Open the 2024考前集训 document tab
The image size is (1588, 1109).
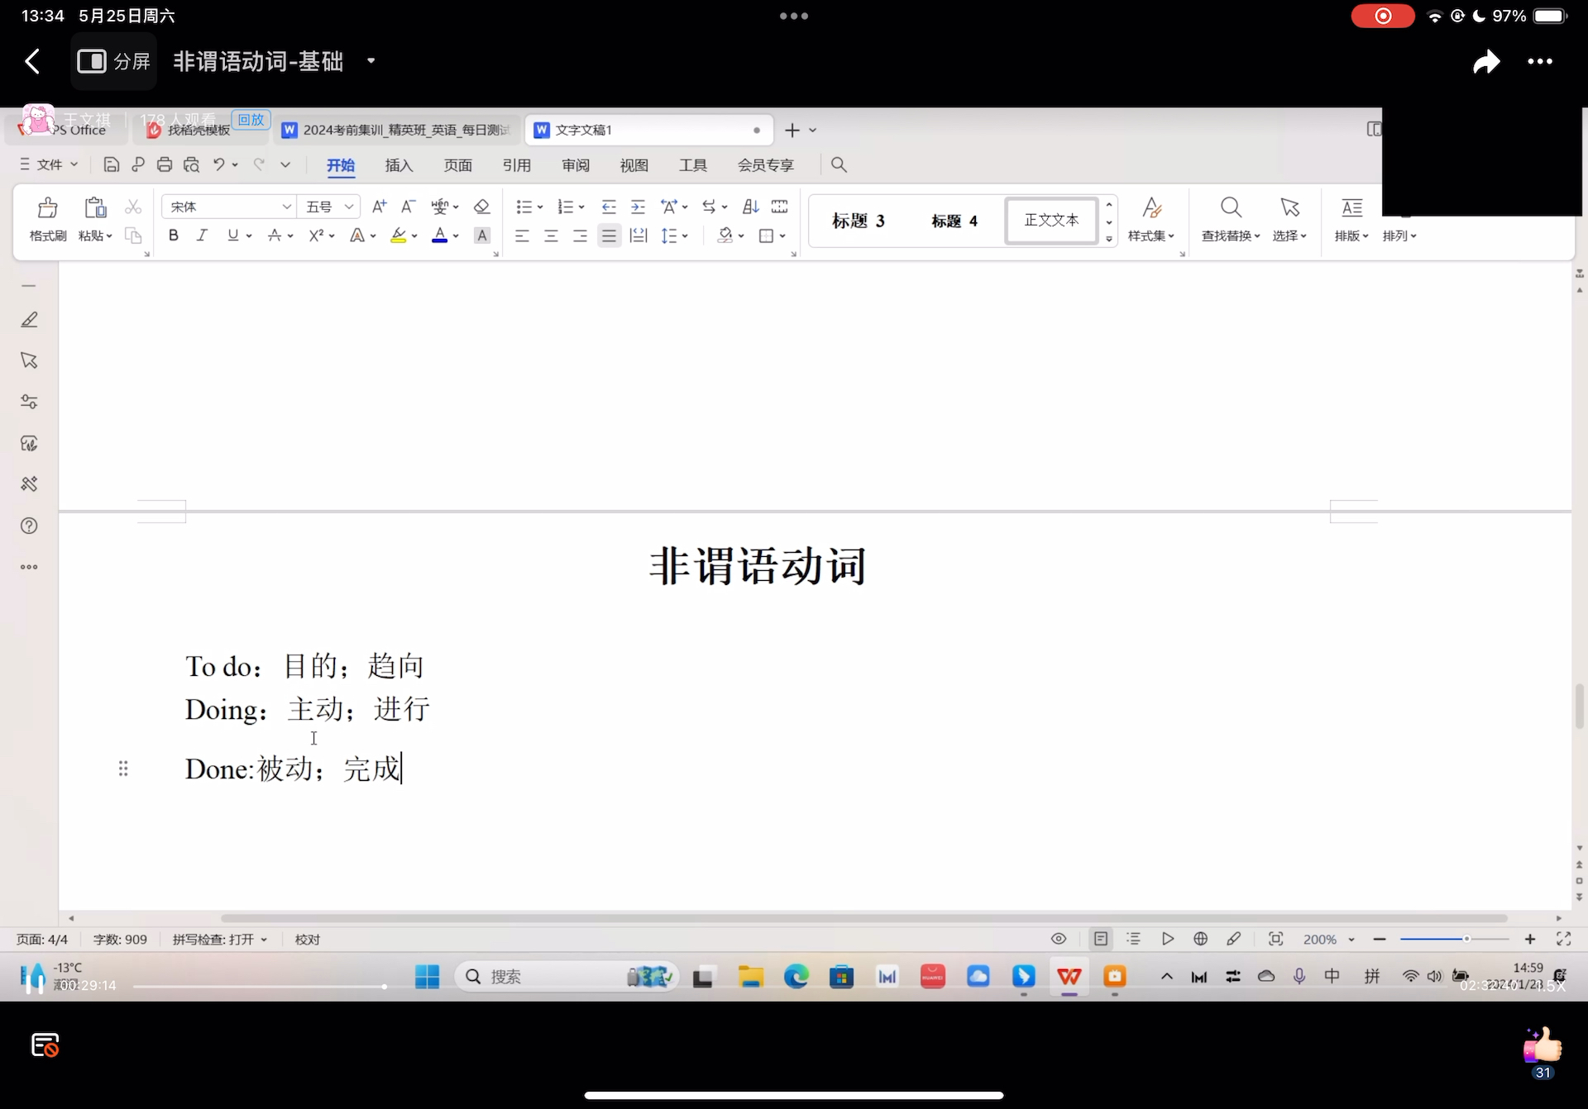tap(397, 130)
